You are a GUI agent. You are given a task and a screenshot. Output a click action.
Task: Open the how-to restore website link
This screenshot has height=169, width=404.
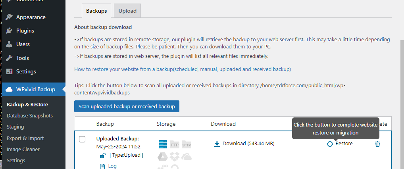pos(183,69)
